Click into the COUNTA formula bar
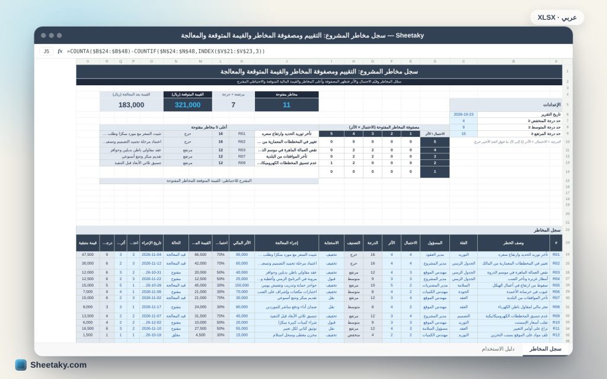 [166, 51]
